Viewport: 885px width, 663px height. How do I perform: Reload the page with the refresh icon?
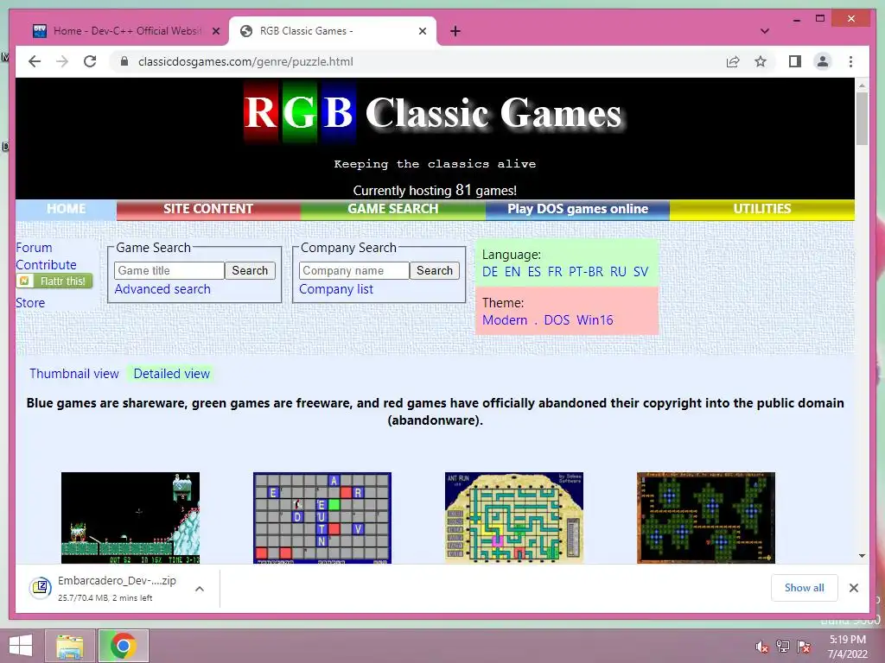click(x=90, y=61)
